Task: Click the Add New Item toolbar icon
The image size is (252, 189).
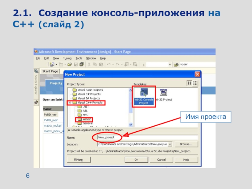Action: pos(61,65)
